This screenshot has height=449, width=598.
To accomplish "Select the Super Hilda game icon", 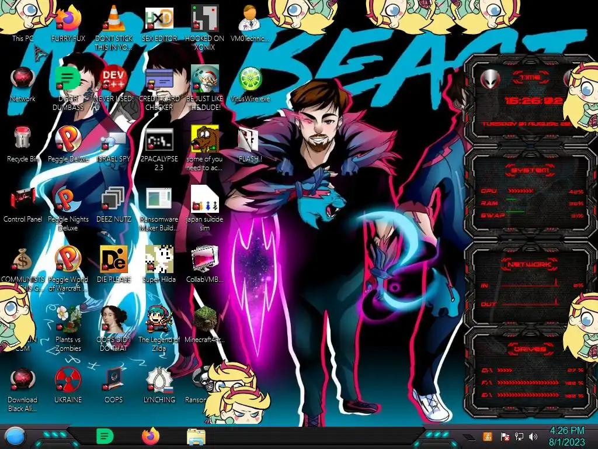I will click(x=159, y=264).
